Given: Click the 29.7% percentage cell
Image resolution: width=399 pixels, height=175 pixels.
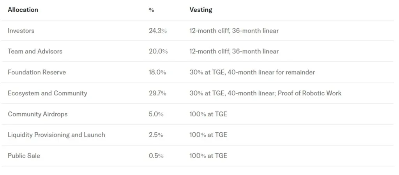Looking at the screenshot, I should (x=158, y=93).
